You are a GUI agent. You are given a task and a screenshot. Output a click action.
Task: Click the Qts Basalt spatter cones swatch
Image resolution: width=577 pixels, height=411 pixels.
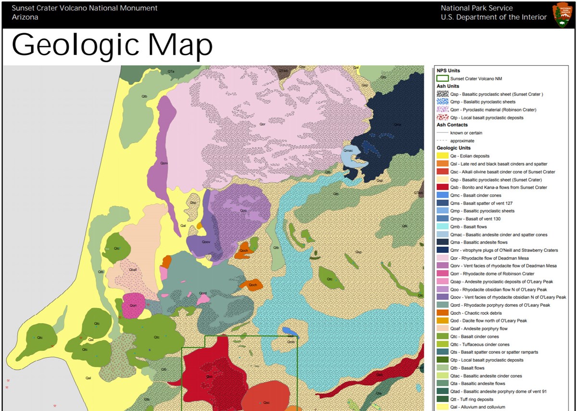pyautogui.click(x=442, y=352)
